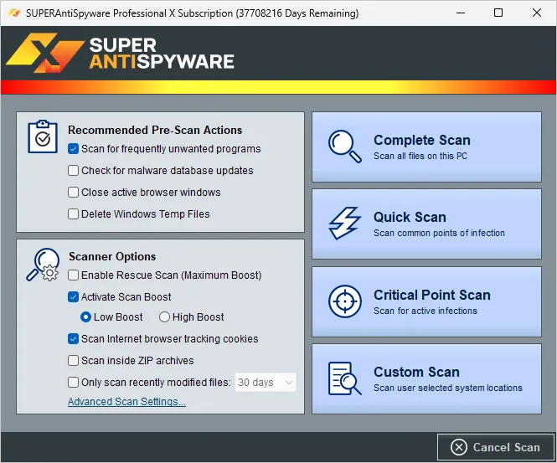557x463 pixels.
Task: Click 'Scan common points of infection' text
Action: (x=439, y=233)
